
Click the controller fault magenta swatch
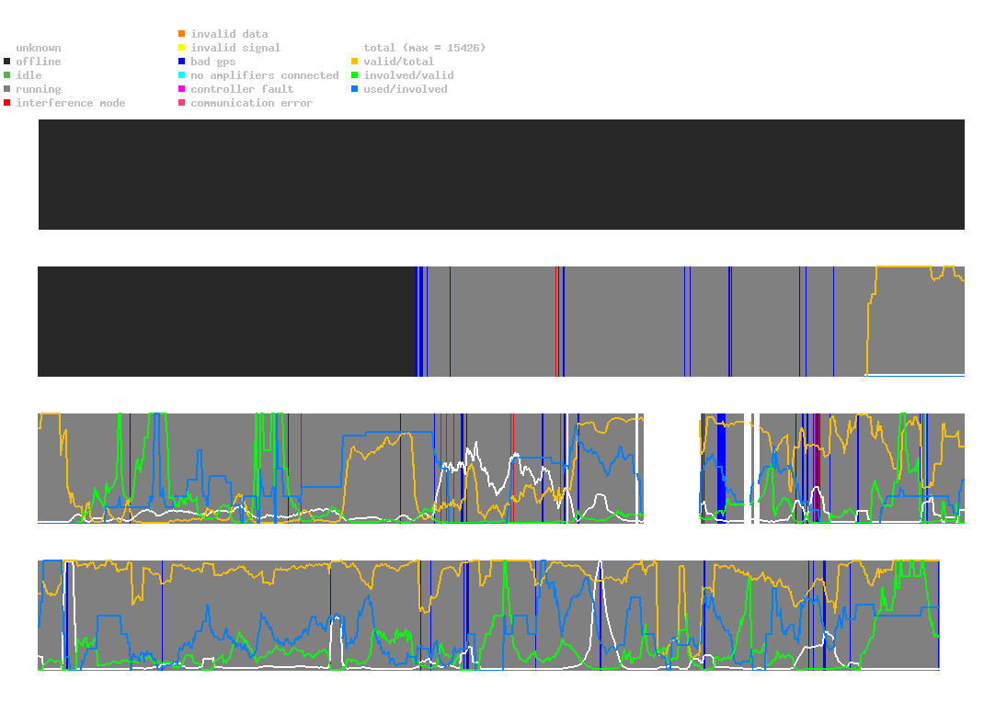coord(182,89)
